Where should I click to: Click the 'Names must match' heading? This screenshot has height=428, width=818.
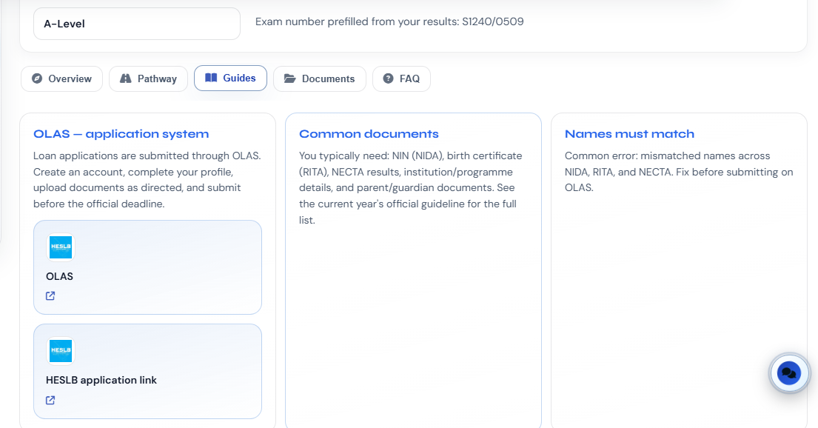tap(630, 133)
